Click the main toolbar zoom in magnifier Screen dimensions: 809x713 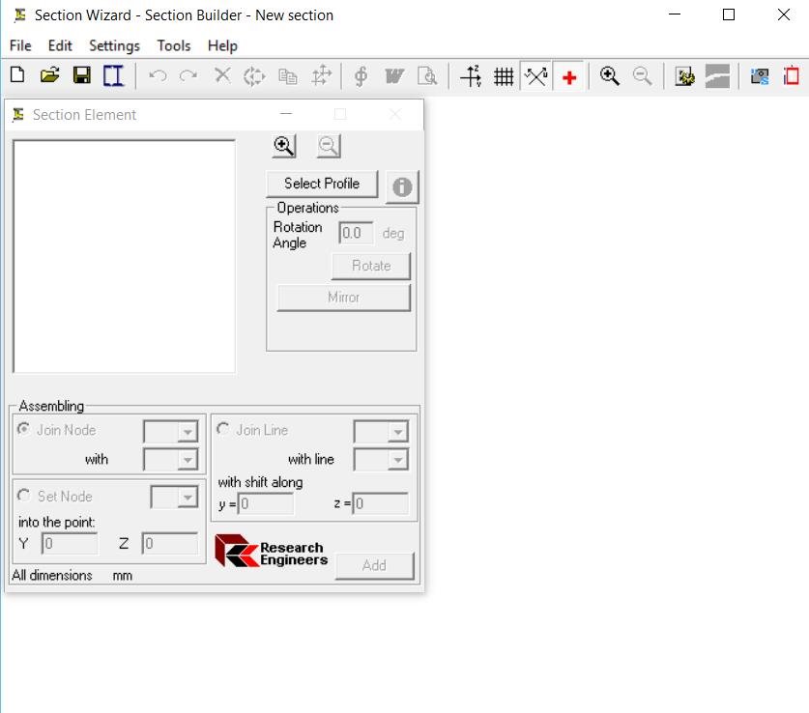(610, 76)
